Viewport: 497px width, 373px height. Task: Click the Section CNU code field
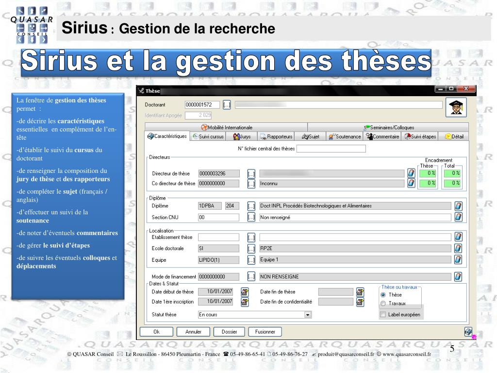coord(218,217)
